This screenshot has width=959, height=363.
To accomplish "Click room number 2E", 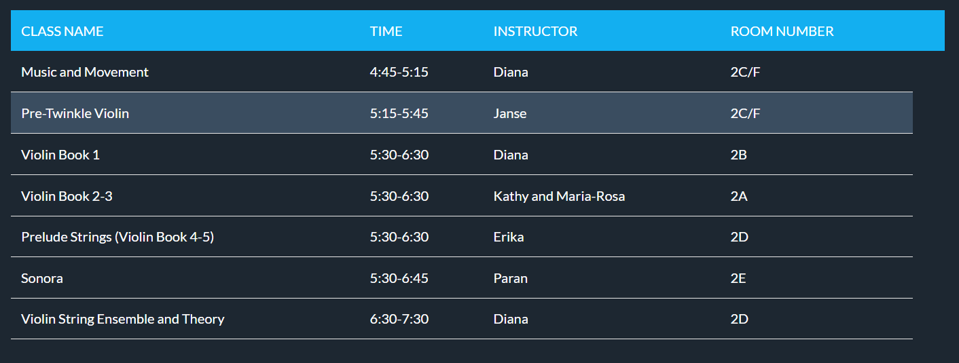I will (x=738, y=278).
